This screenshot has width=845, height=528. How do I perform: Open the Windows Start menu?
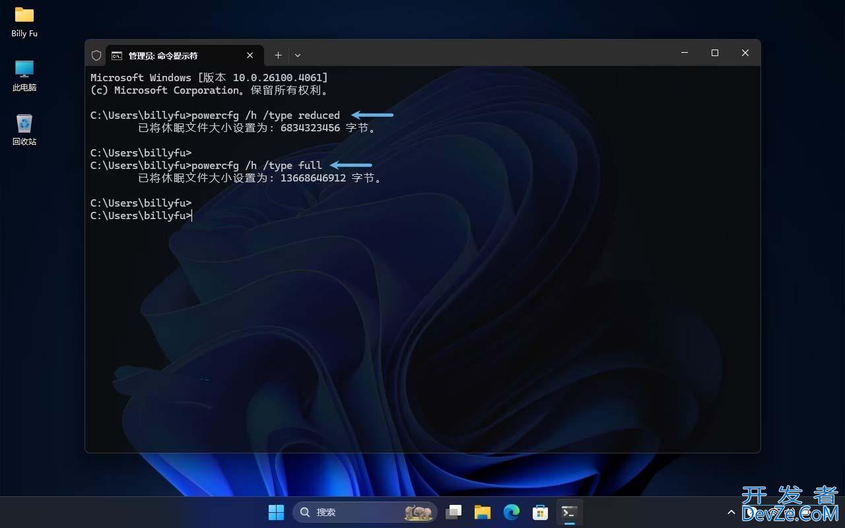tap(276, 512)
